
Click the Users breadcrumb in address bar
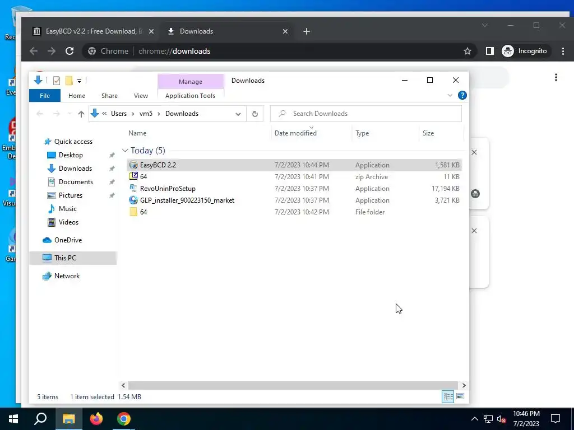coord(119,114)
